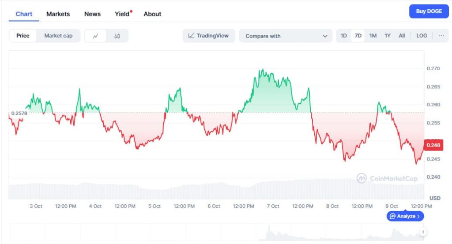The image size is (452, 244).
Task: Switch to line chart view icon
Action: (95, 36)
